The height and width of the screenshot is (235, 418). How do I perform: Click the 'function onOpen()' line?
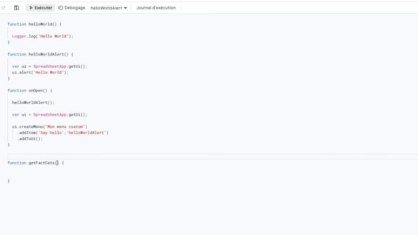[x=30, y=91]
